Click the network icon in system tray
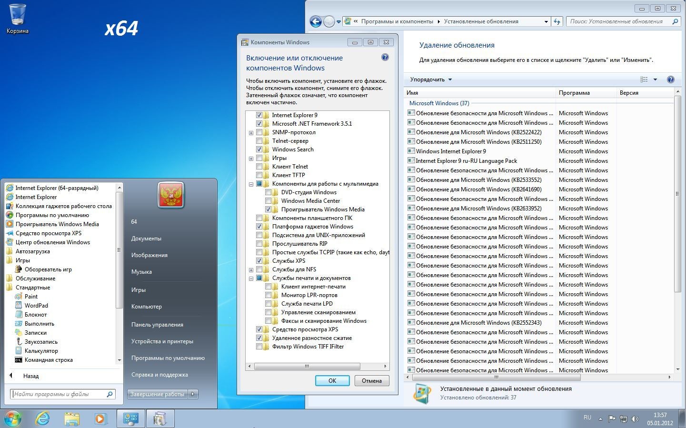Screen dimensions: 686x428 [x=623, y=419]
